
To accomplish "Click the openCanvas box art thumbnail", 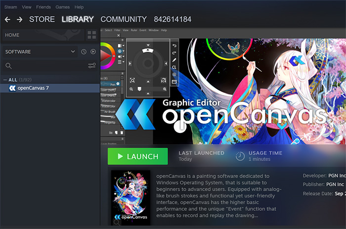I will click(x=130, y=197).
